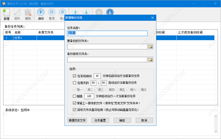The height and width of the screenshot is (139, 221).
Task: Toggle the 保留上一版本的文件 checkbox
Action: [75, 103]
